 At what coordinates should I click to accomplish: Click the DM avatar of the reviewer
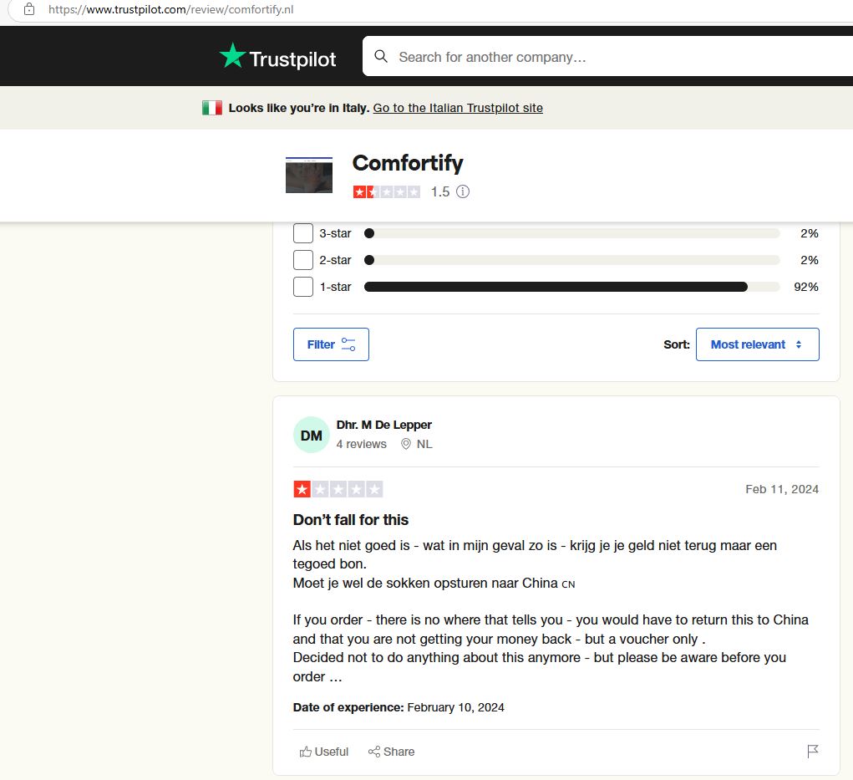click(311, 435)
